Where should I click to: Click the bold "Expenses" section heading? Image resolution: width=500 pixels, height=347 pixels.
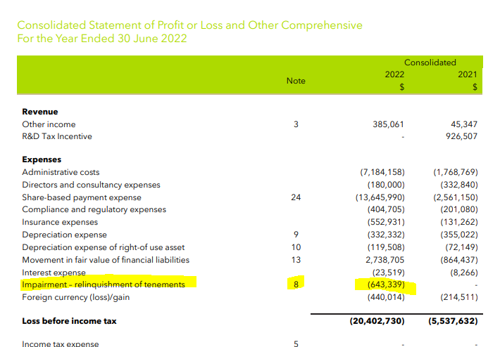42,159
